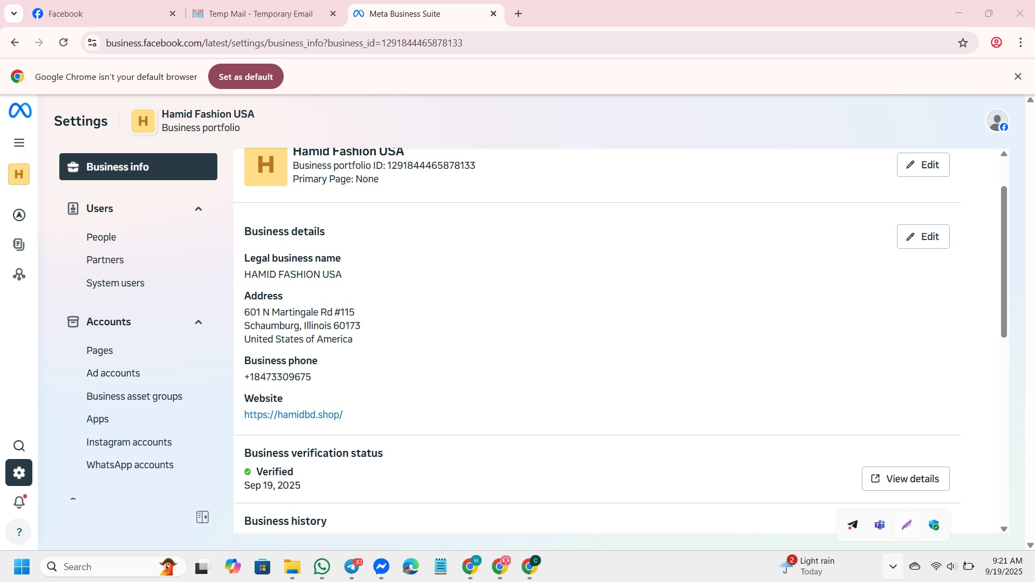Open the Help question mark icon

[19, 532]
